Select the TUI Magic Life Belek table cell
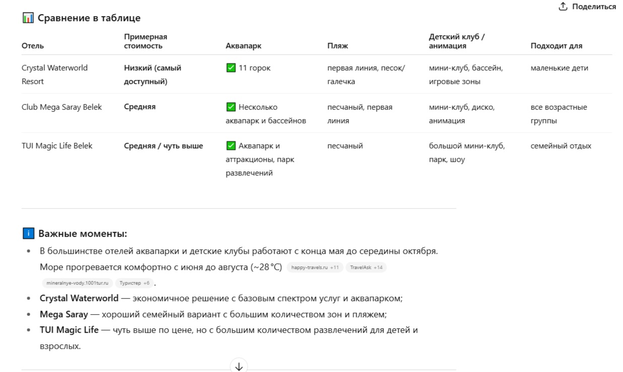 pos(57,146)
